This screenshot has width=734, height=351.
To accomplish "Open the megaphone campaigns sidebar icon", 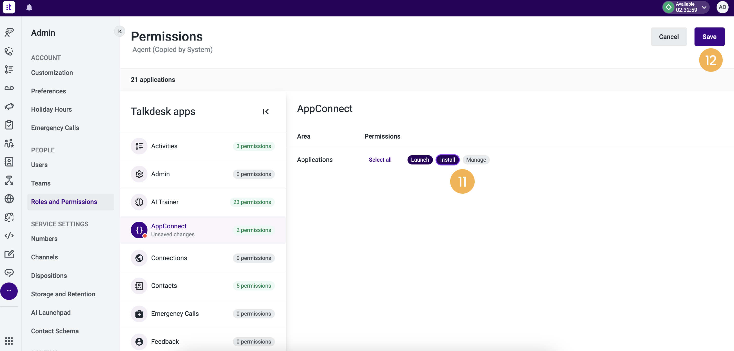I will click(x=9, y=106).
